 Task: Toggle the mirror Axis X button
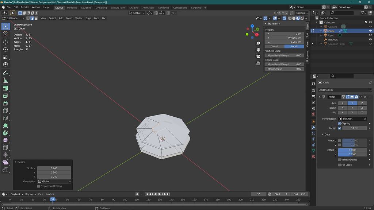(x=342, y=103)
